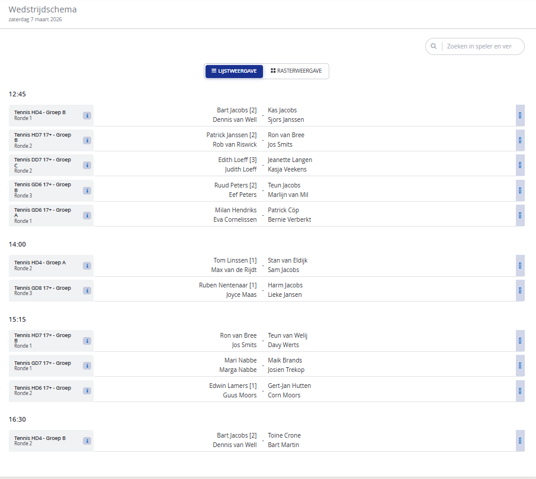
Task: Open H2H for Bart Jacobs vs Kas Jacobs match
Action: pos(520,115)
